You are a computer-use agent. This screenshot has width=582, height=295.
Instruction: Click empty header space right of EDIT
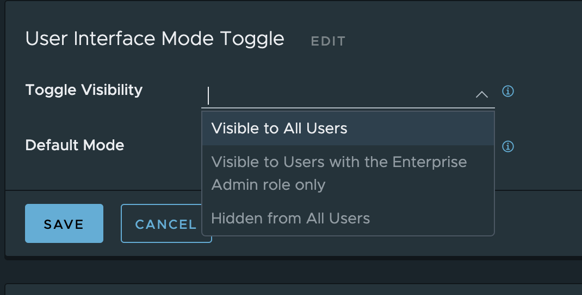(x=462, y=41)
